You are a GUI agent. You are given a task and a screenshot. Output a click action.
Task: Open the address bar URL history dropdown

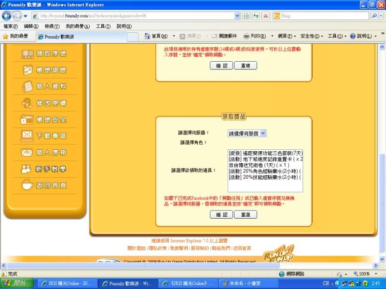pos(236,16)
